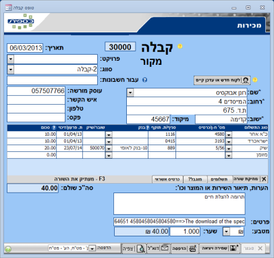Click the receipt number field showing 30000
The width and height of the screenshot is (274, 258).
(x=120, y=47)
